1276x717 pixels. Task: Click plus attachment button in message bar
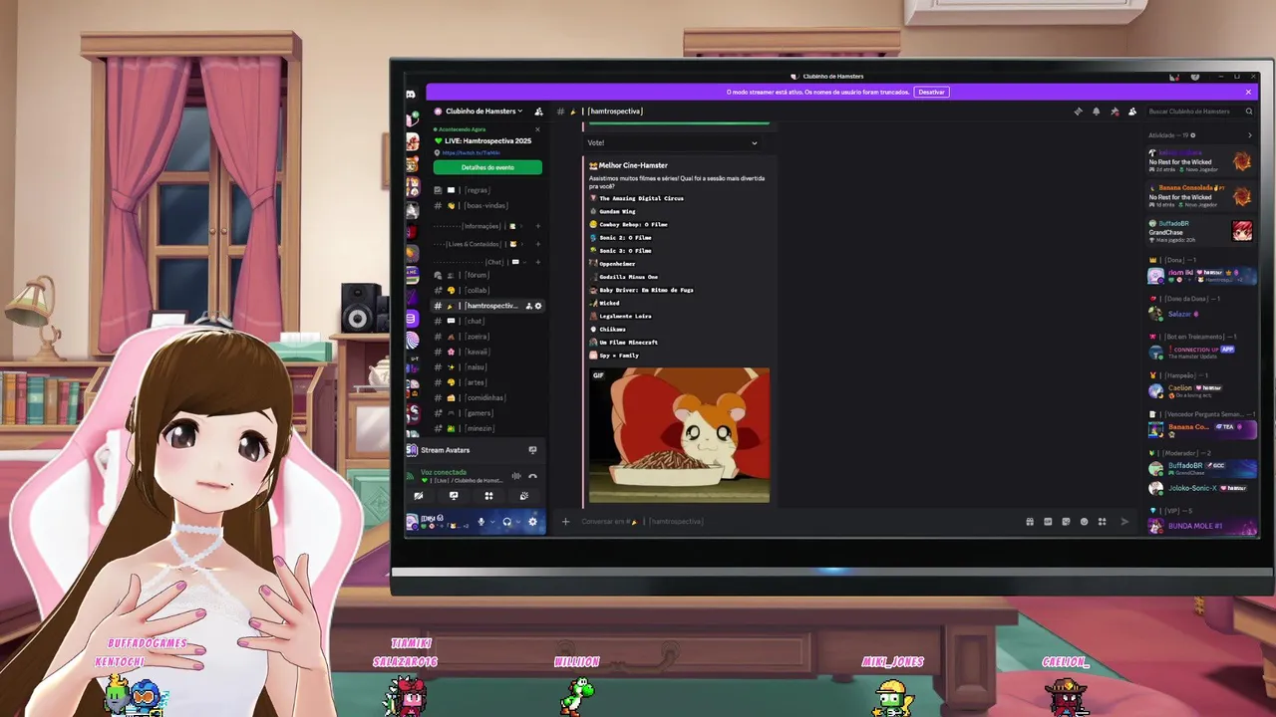565,521
